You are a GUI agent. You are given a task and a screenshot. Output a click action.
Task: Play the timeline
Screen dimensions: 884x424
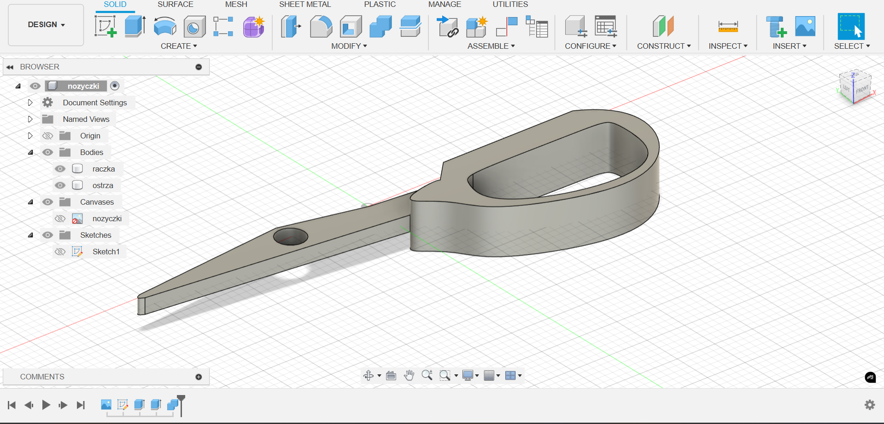[x=46, y=405]
